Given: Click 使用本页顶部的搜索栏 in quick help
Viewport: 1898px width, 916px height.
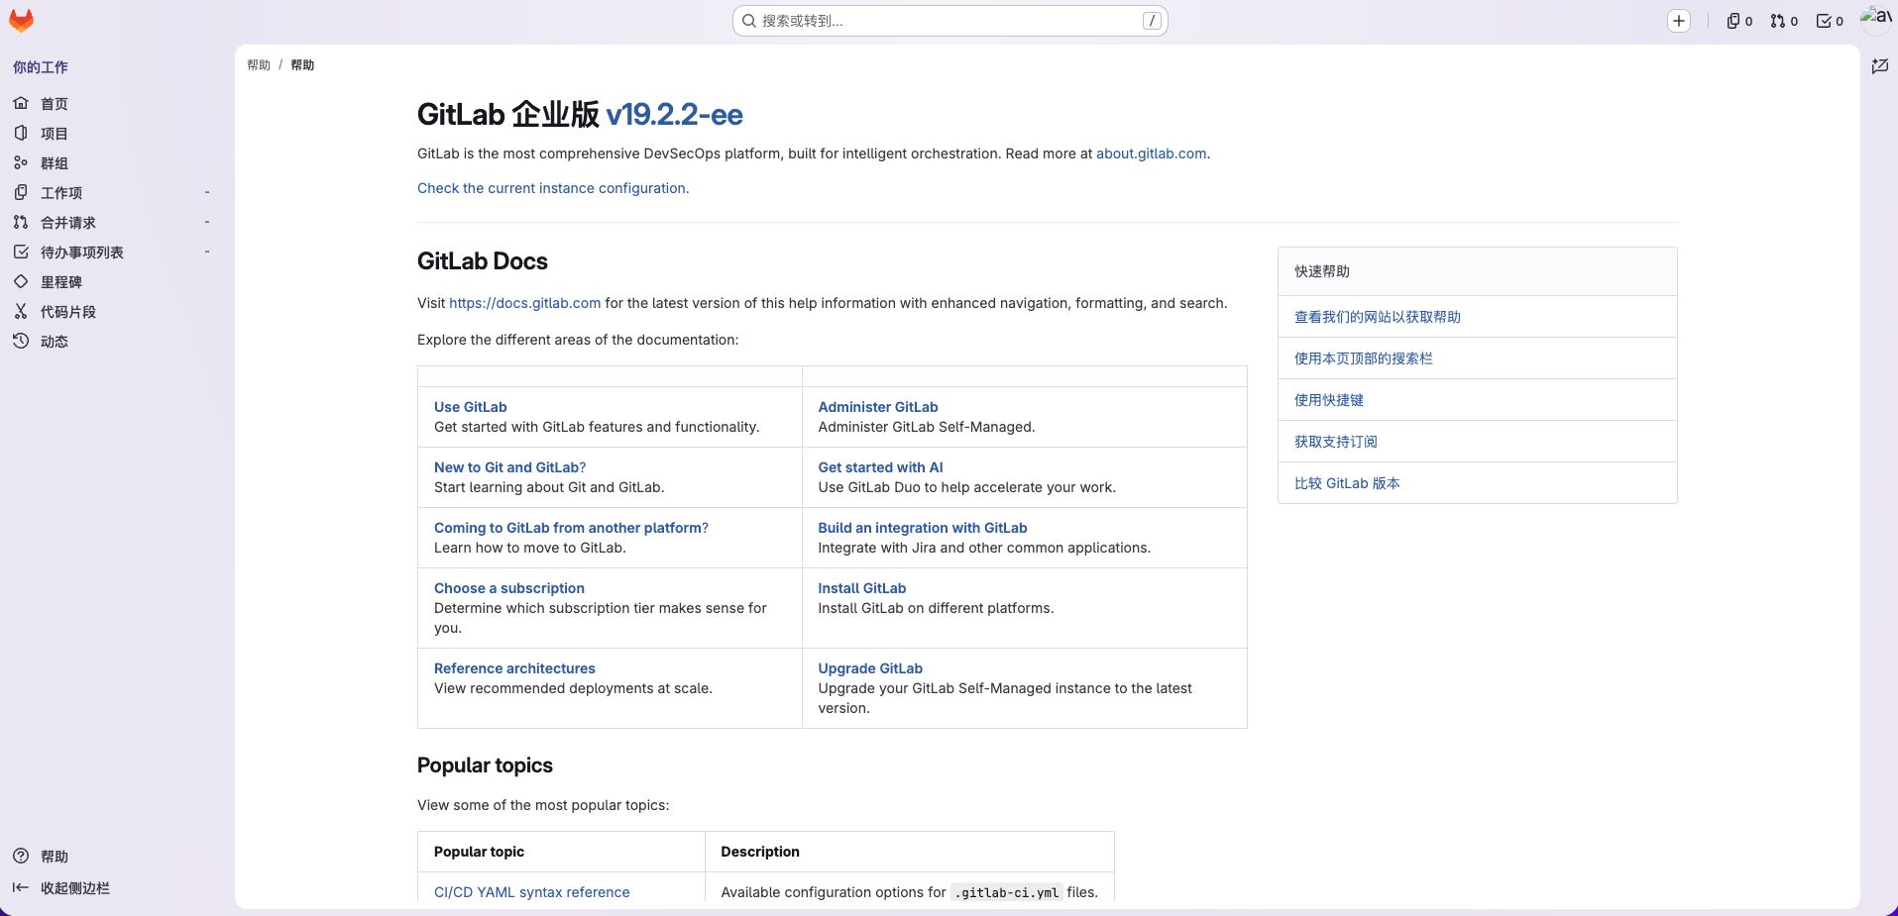Looking at the screenshot, I should point(1364,358).
